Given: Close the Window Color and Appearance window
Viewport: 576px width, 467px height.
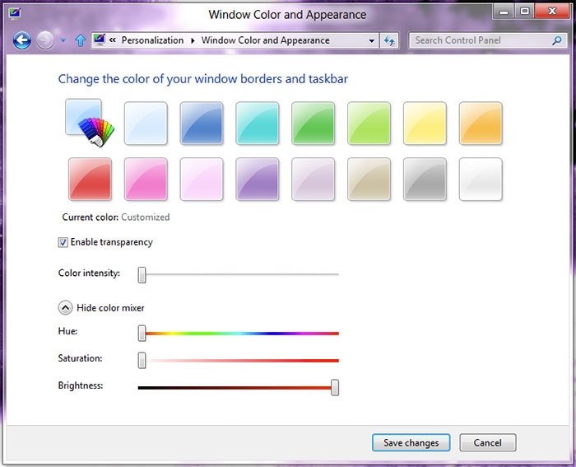Looking at the screenshot, I should (552, 12).
